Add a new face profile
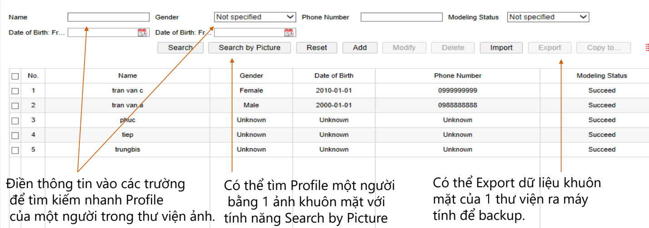Screen dimensions: 649x228 (360, 48)
